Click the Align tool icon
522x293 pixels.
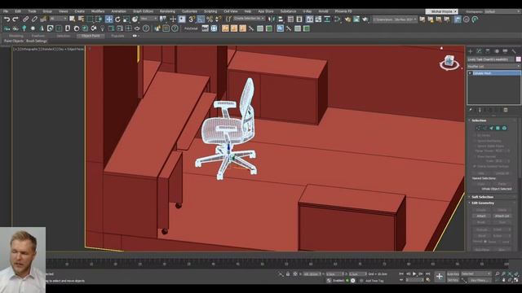(281, 20)
